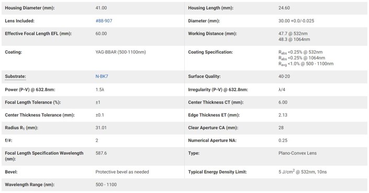Click Ravg <1.0% @ 500 - 1100nm specification

[x=306, y=64]
